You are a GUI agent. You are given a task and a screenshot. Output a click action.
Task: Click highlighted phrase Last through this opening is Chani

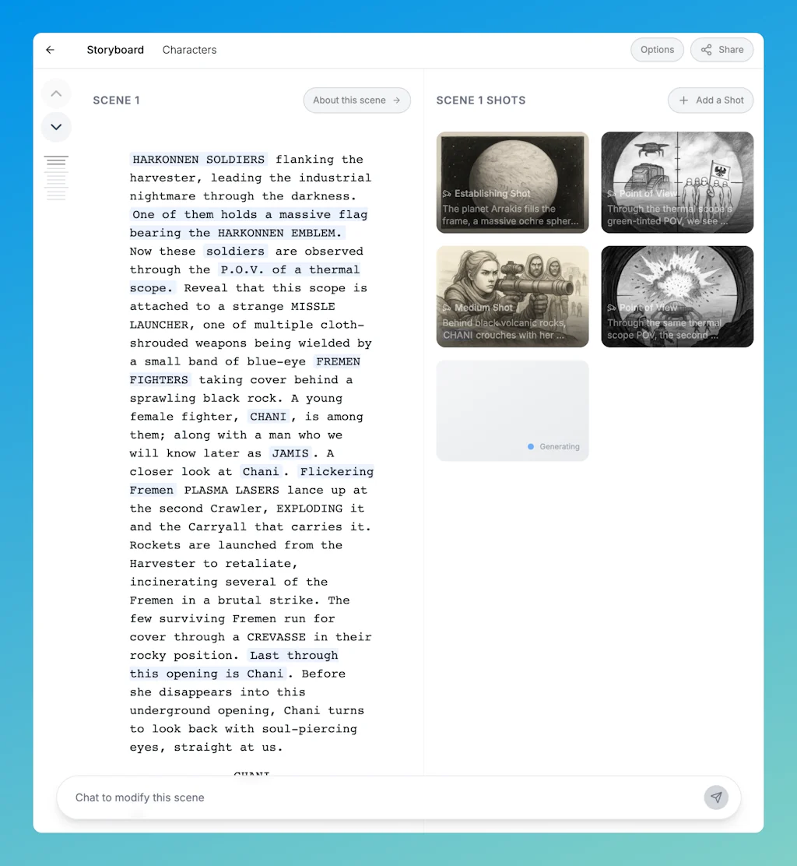(x=234, y=664)
